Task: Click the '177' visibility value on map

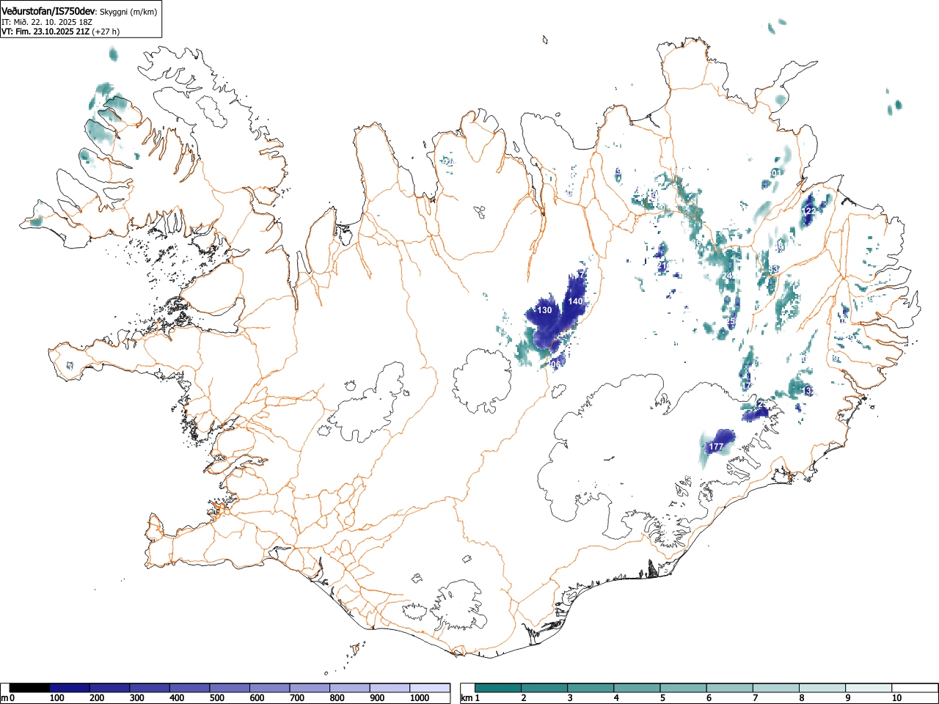Action: [716, 447]
